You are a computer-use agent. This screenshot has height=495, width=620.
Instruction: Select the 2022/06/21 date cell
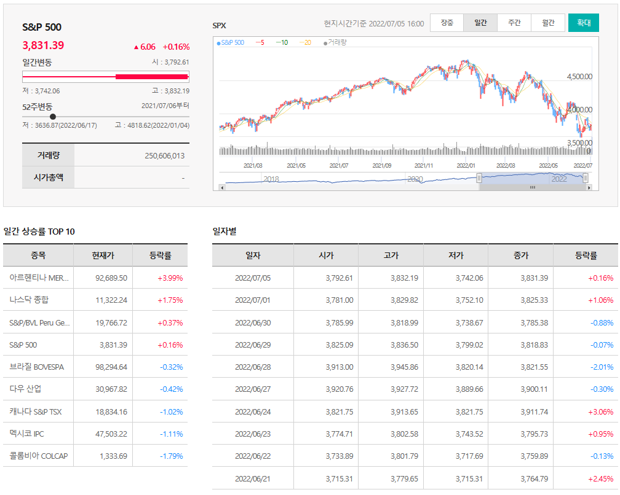coord(253,479)
